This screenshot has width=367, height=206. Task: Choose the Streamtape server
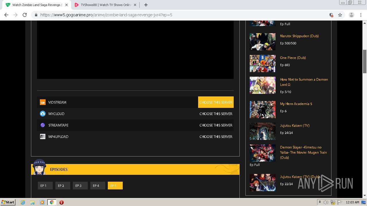[x=216, y=125]
